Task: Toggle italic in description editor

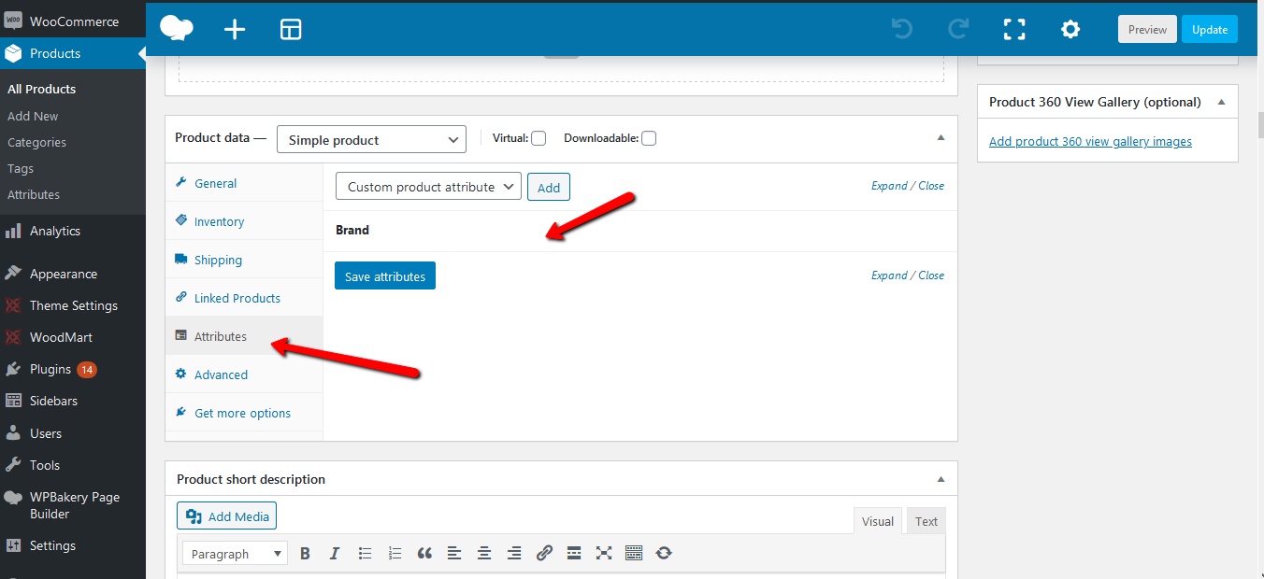Action: tap(335, 554)
